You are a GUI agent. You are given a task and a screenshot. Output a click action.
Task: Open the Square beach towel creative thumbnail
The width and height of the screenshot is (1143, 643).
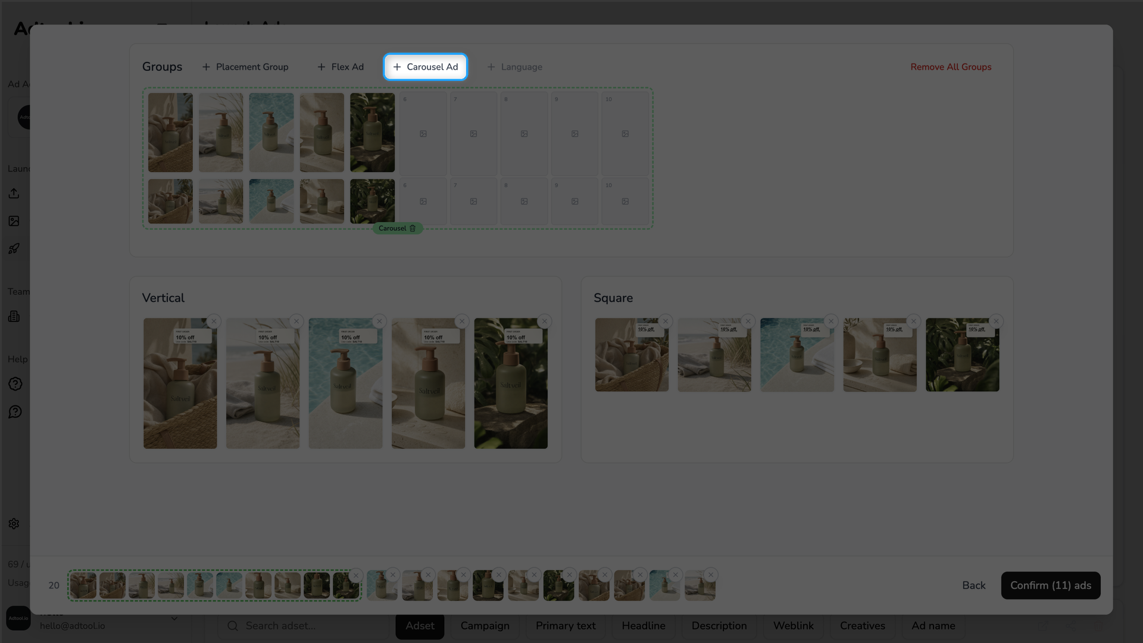[714, 355]
